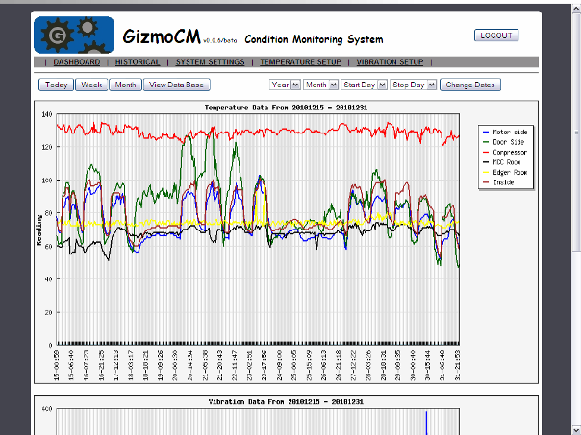This screenshot has height=435, width=581.
Task: Click the GizmoCM gear logo
Action: pos(74,35)
